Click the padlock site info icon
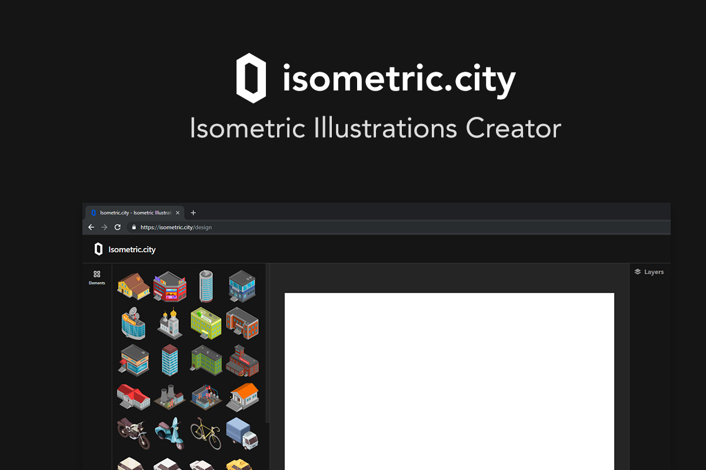Viewport: 706px width, 470px height. pyautogui.click(x=134, y=227)
